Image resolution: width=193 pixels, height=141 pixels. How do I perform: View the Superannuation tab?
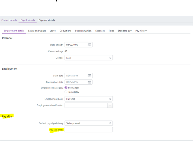click(x=83, y=31)
